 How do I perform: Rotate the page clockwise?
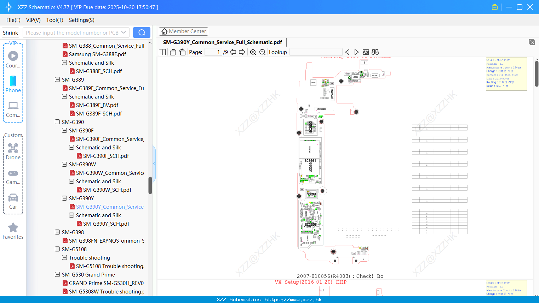pyautogui.click(x=182, y=52)
